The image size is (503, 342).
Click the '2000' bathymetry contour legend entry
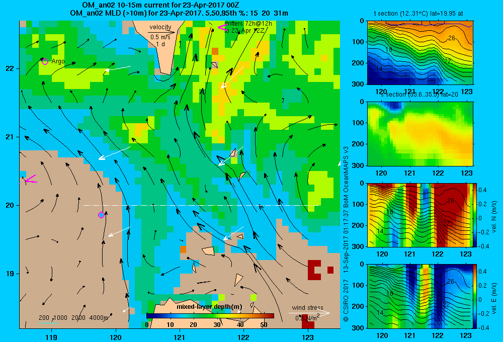pos(78,318)
